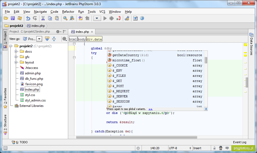Select styl_admin.css in project tree
This screenshot has width=257, height=153.
point(35,100)
